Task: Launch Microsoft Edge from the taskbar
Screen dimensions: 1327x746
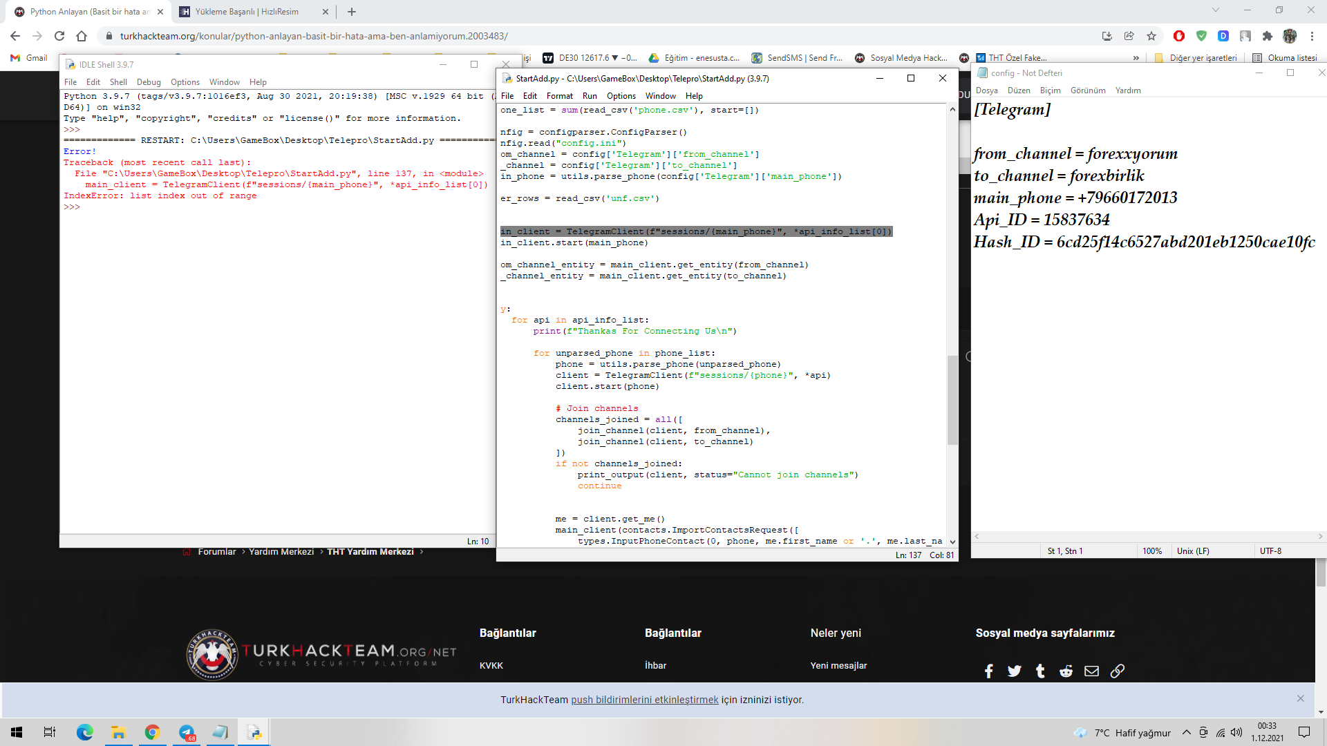Action: tap(84, 732)
